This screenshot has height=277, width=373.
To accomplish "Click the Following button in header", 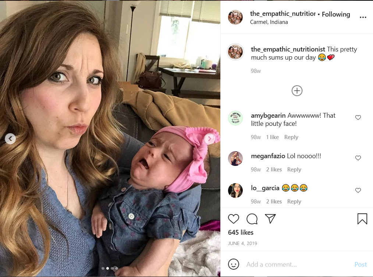I will 336,14.
